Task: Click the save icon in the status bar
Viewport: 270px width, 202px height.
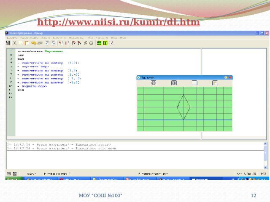Action: 9,174
